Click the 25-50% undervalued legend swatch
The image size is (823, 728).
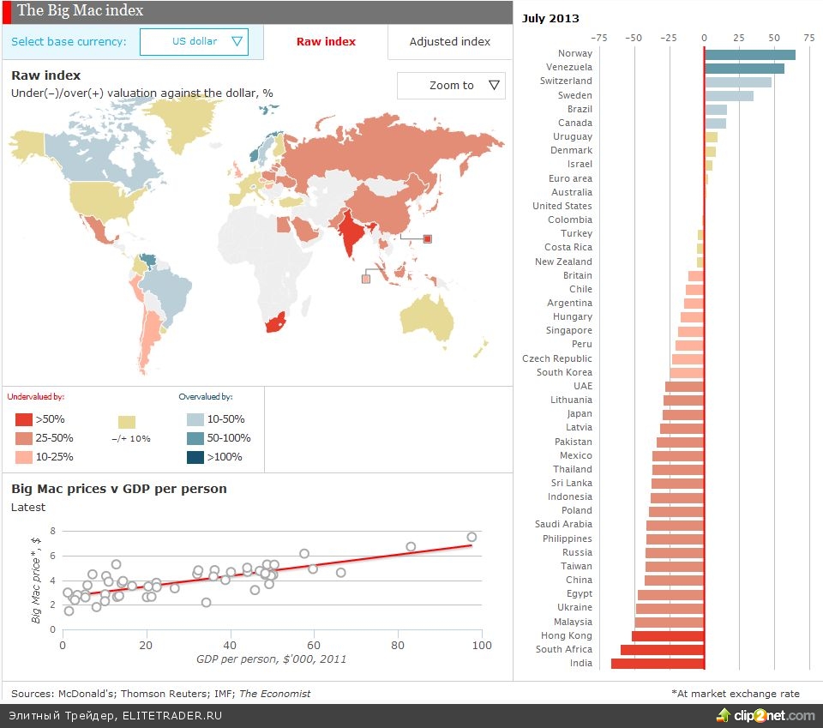point(24,438)
